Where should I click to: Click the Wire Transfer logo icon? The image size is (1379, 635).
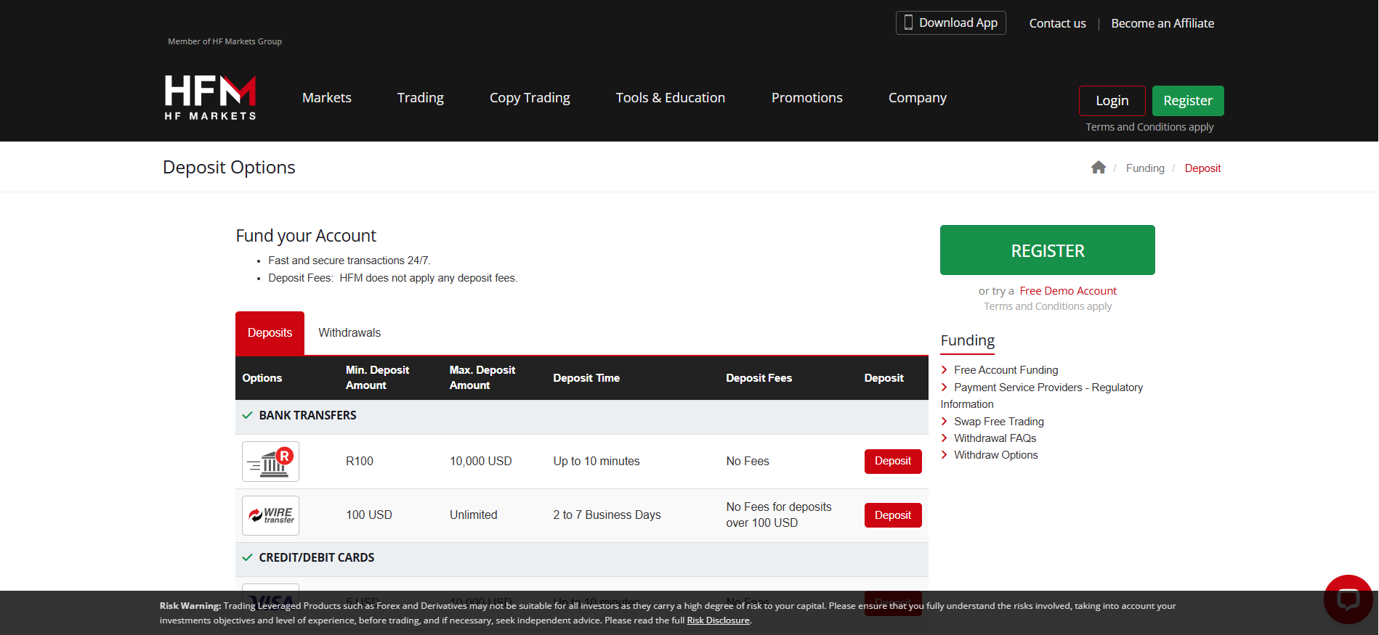270,515
